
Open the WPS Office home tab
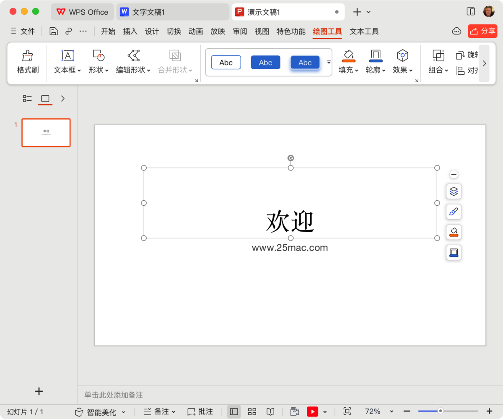click(x=83, y=12)
